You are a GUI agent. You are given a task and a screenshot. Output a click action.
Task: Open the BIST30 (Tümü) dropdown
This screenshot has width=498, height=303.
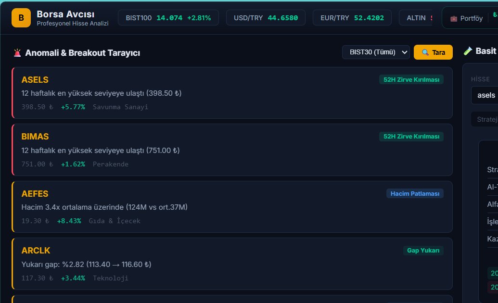[x=376, y=52]
